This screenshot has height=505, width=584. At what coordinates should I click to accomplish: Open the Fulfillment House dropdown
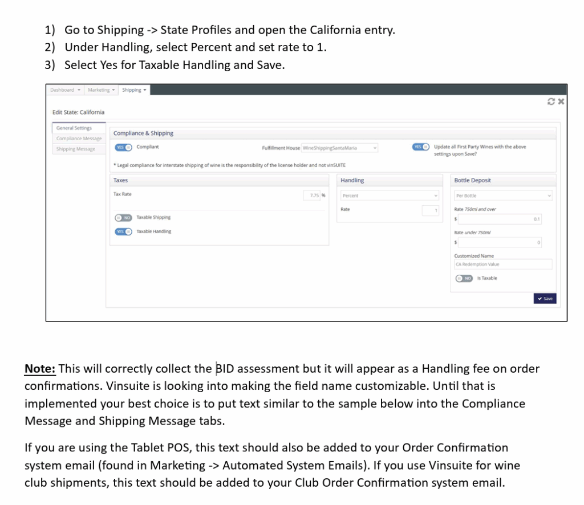point(339,148)
